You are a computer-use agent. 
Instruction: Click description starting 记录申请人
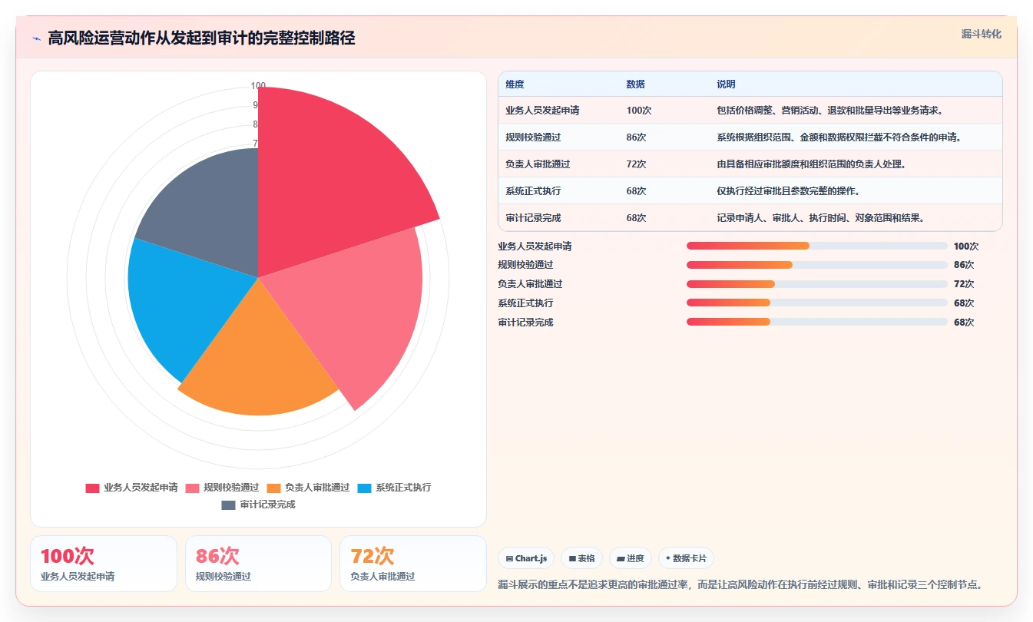[823, 218]
